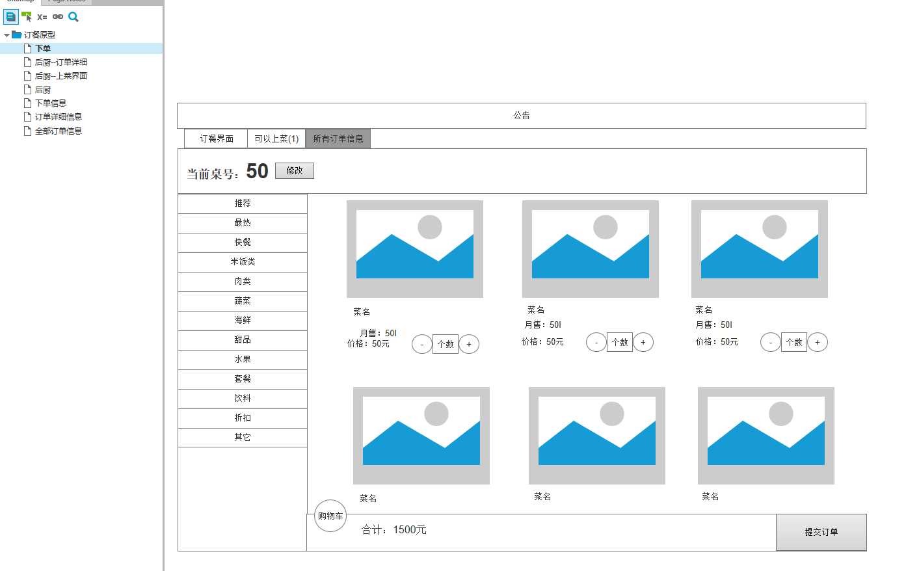Select the 折扣 category
The width and height of the screenshot is (919, 571).
[243, 418]
